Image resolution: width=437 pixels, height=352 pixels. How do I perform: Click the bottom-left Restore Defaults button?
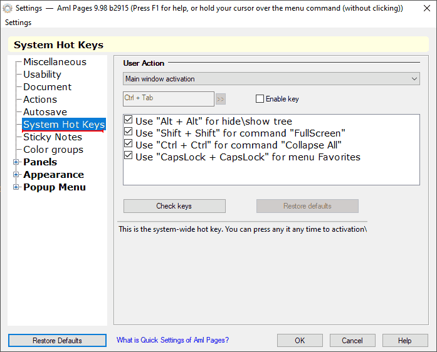[57, 340]
